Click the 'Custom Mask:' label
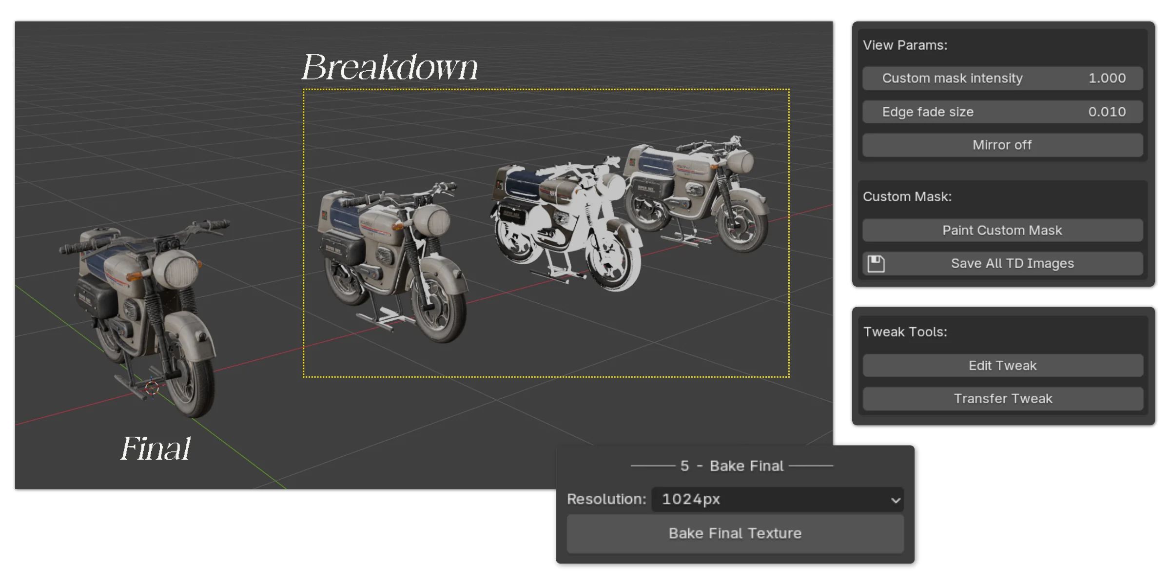Screen dimensions: 1170x585 pos(907,196)
